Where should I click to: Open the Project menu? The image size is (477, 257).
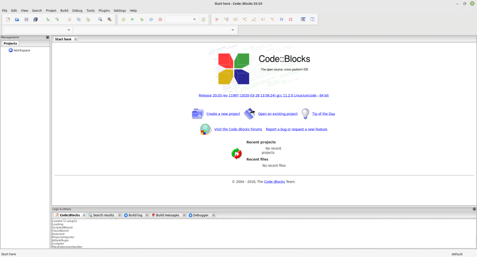tap(51, 10)
